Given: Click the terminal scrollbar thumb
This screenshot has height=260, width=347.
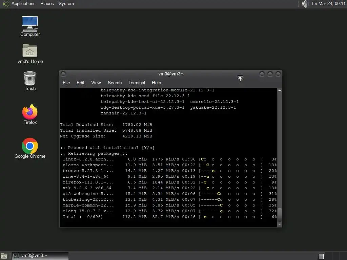Looking at the screenshot, I should point(280,215).
